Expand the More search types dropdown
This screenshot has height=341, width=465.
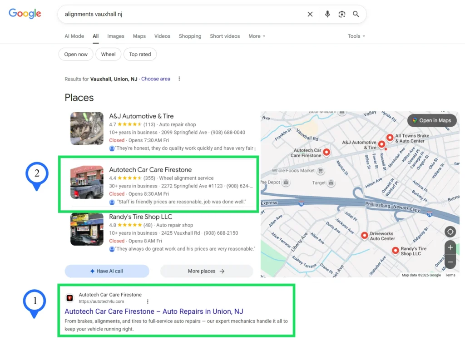[257, 36]
